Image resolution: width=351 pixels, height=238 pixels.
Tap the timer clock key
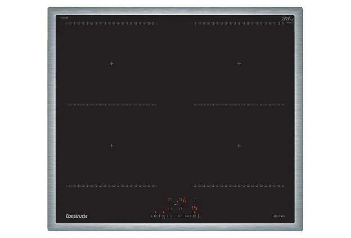194,216
